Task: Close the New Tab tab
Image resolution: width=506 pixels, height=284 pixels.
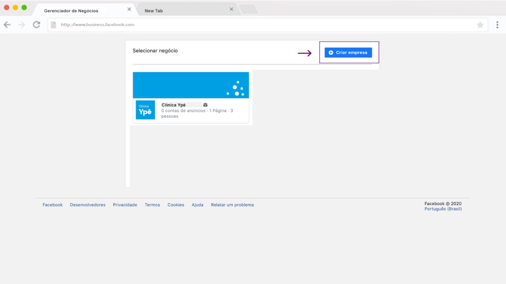Action: click(x=231, y=9)
